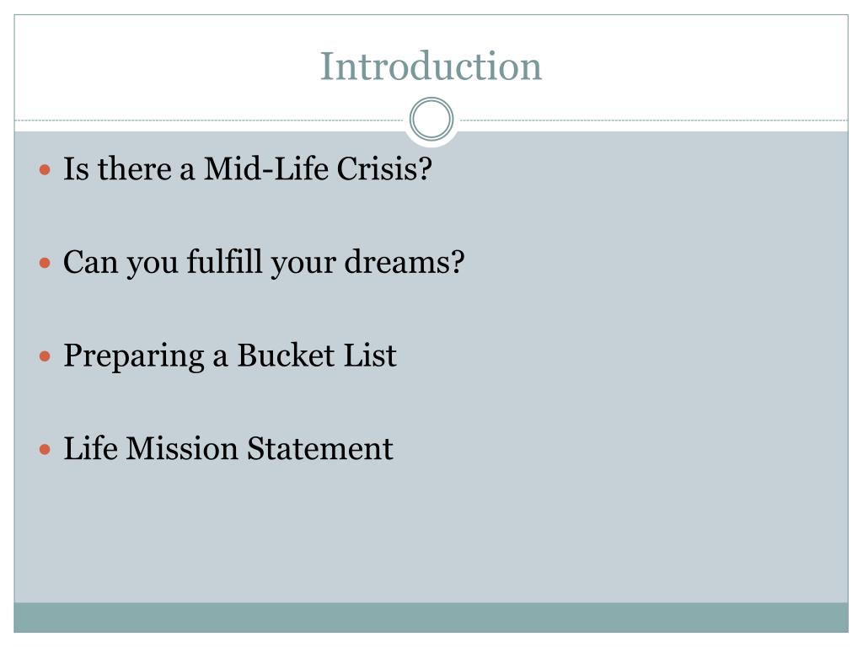Screen dimensions: 863x647
Task: Click the bullet dot before Life Mission Statement
Action: point(46,450)
